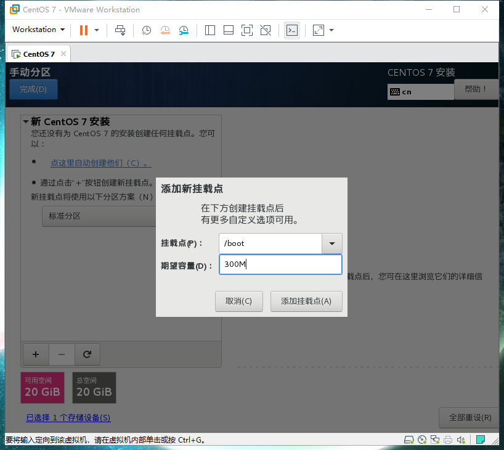Remove mount point with minus button
Viewport: 504px width, 450px height.
click(62, 354)
